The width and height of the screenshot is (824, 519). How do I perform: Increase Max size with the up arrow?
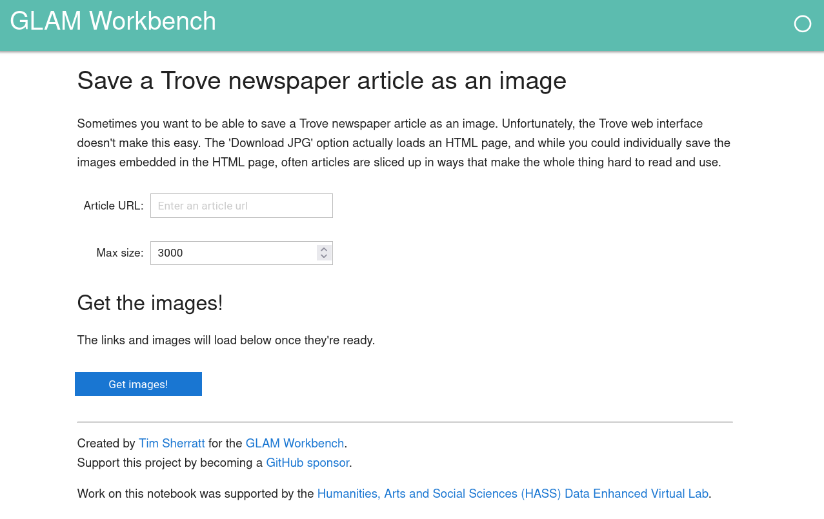(324, 249)
